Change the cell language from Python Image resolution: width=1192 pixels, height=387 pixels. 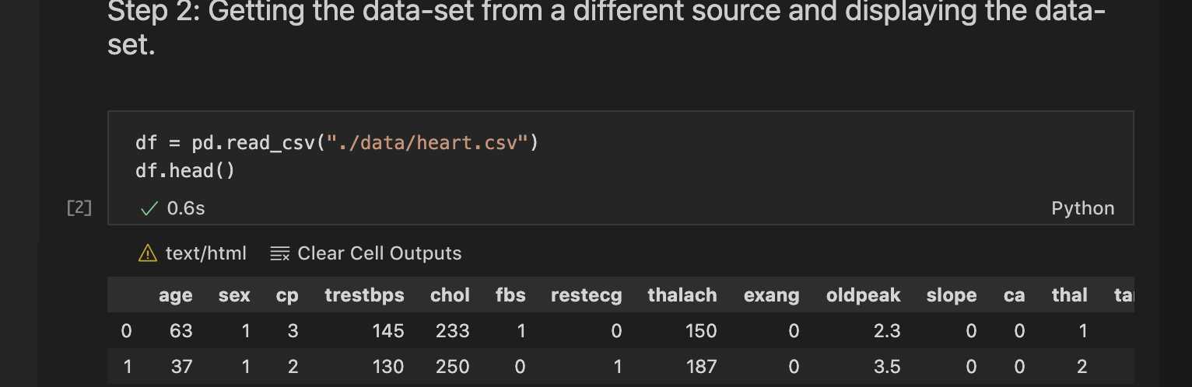[x=1082, y=208]
